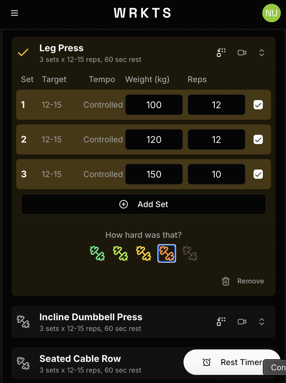
Task: Click the WRKTS title in the header
Action: tap(142, 13)
